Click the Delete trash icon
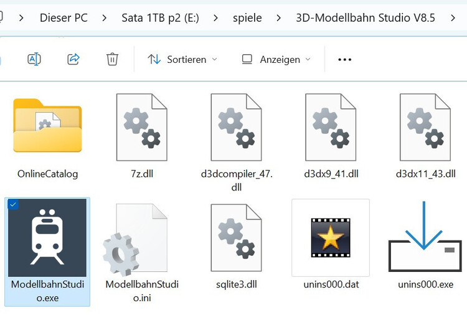This screenshot has width=467, height=318. coord(112,59)
